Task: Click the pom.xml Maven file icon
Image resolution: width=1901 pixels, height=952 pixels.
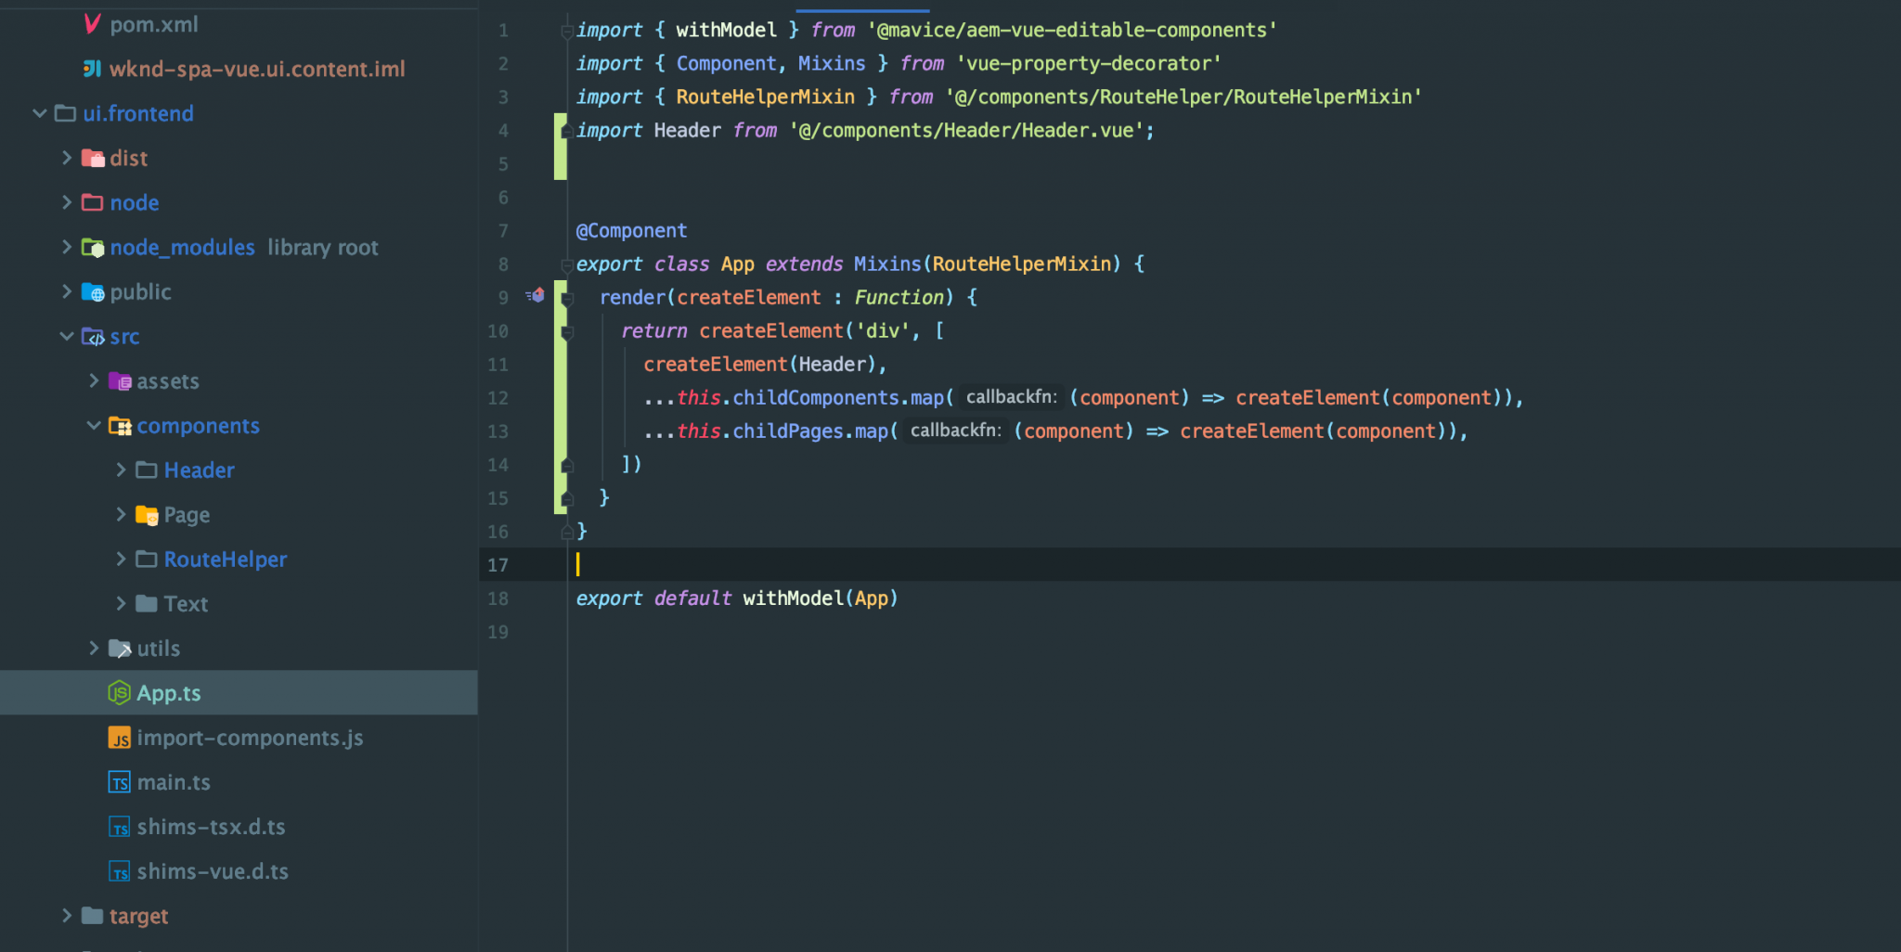Action: coord(92,24)
